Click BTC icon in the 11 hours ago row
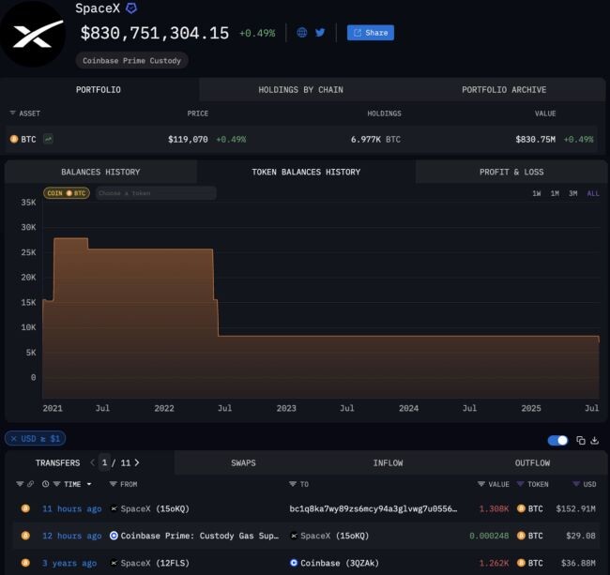 click(25, 508)
